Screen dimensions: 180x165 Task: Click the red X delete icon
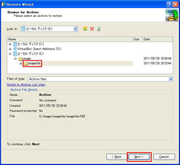point(92,29)
